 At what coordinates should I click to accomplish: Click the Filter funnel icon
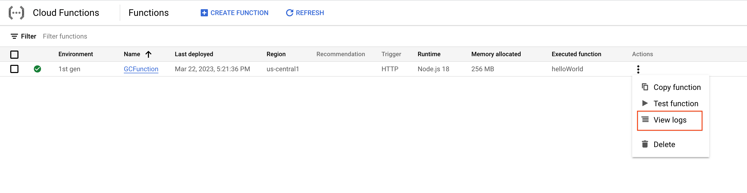(x=15, y=36)
